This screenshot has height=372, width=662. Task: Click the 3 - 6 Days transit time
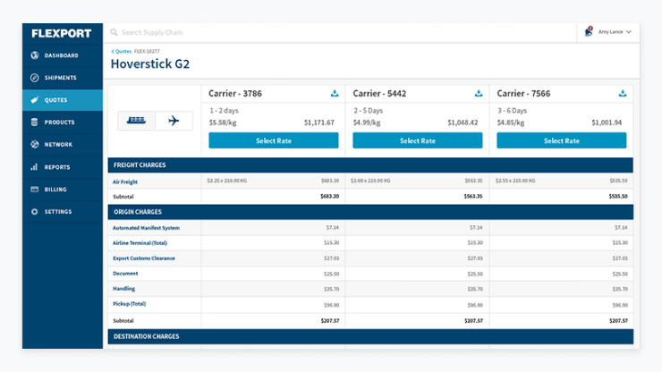pos(512,111)
